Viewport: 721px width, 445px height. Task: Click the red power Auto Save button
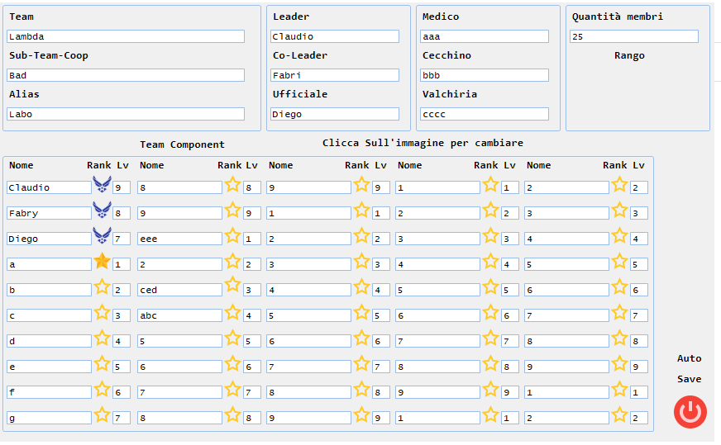click(690, 412)
